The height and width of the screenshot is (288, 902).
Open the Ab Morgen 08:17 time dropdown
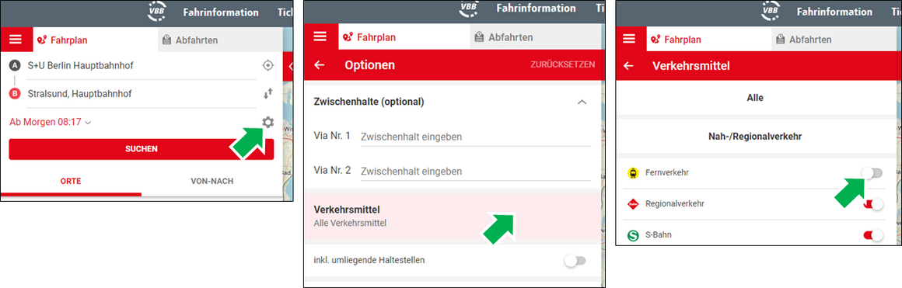51,122
